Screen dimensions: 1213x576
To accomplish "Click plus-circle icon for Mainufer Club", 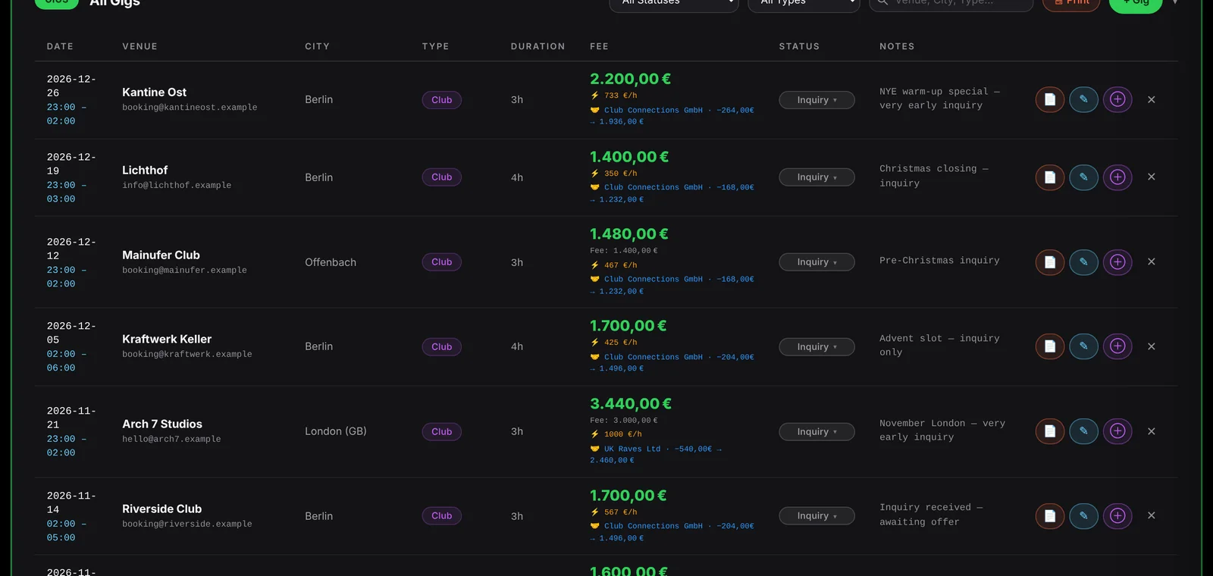I will click(x=1117, y=261).
